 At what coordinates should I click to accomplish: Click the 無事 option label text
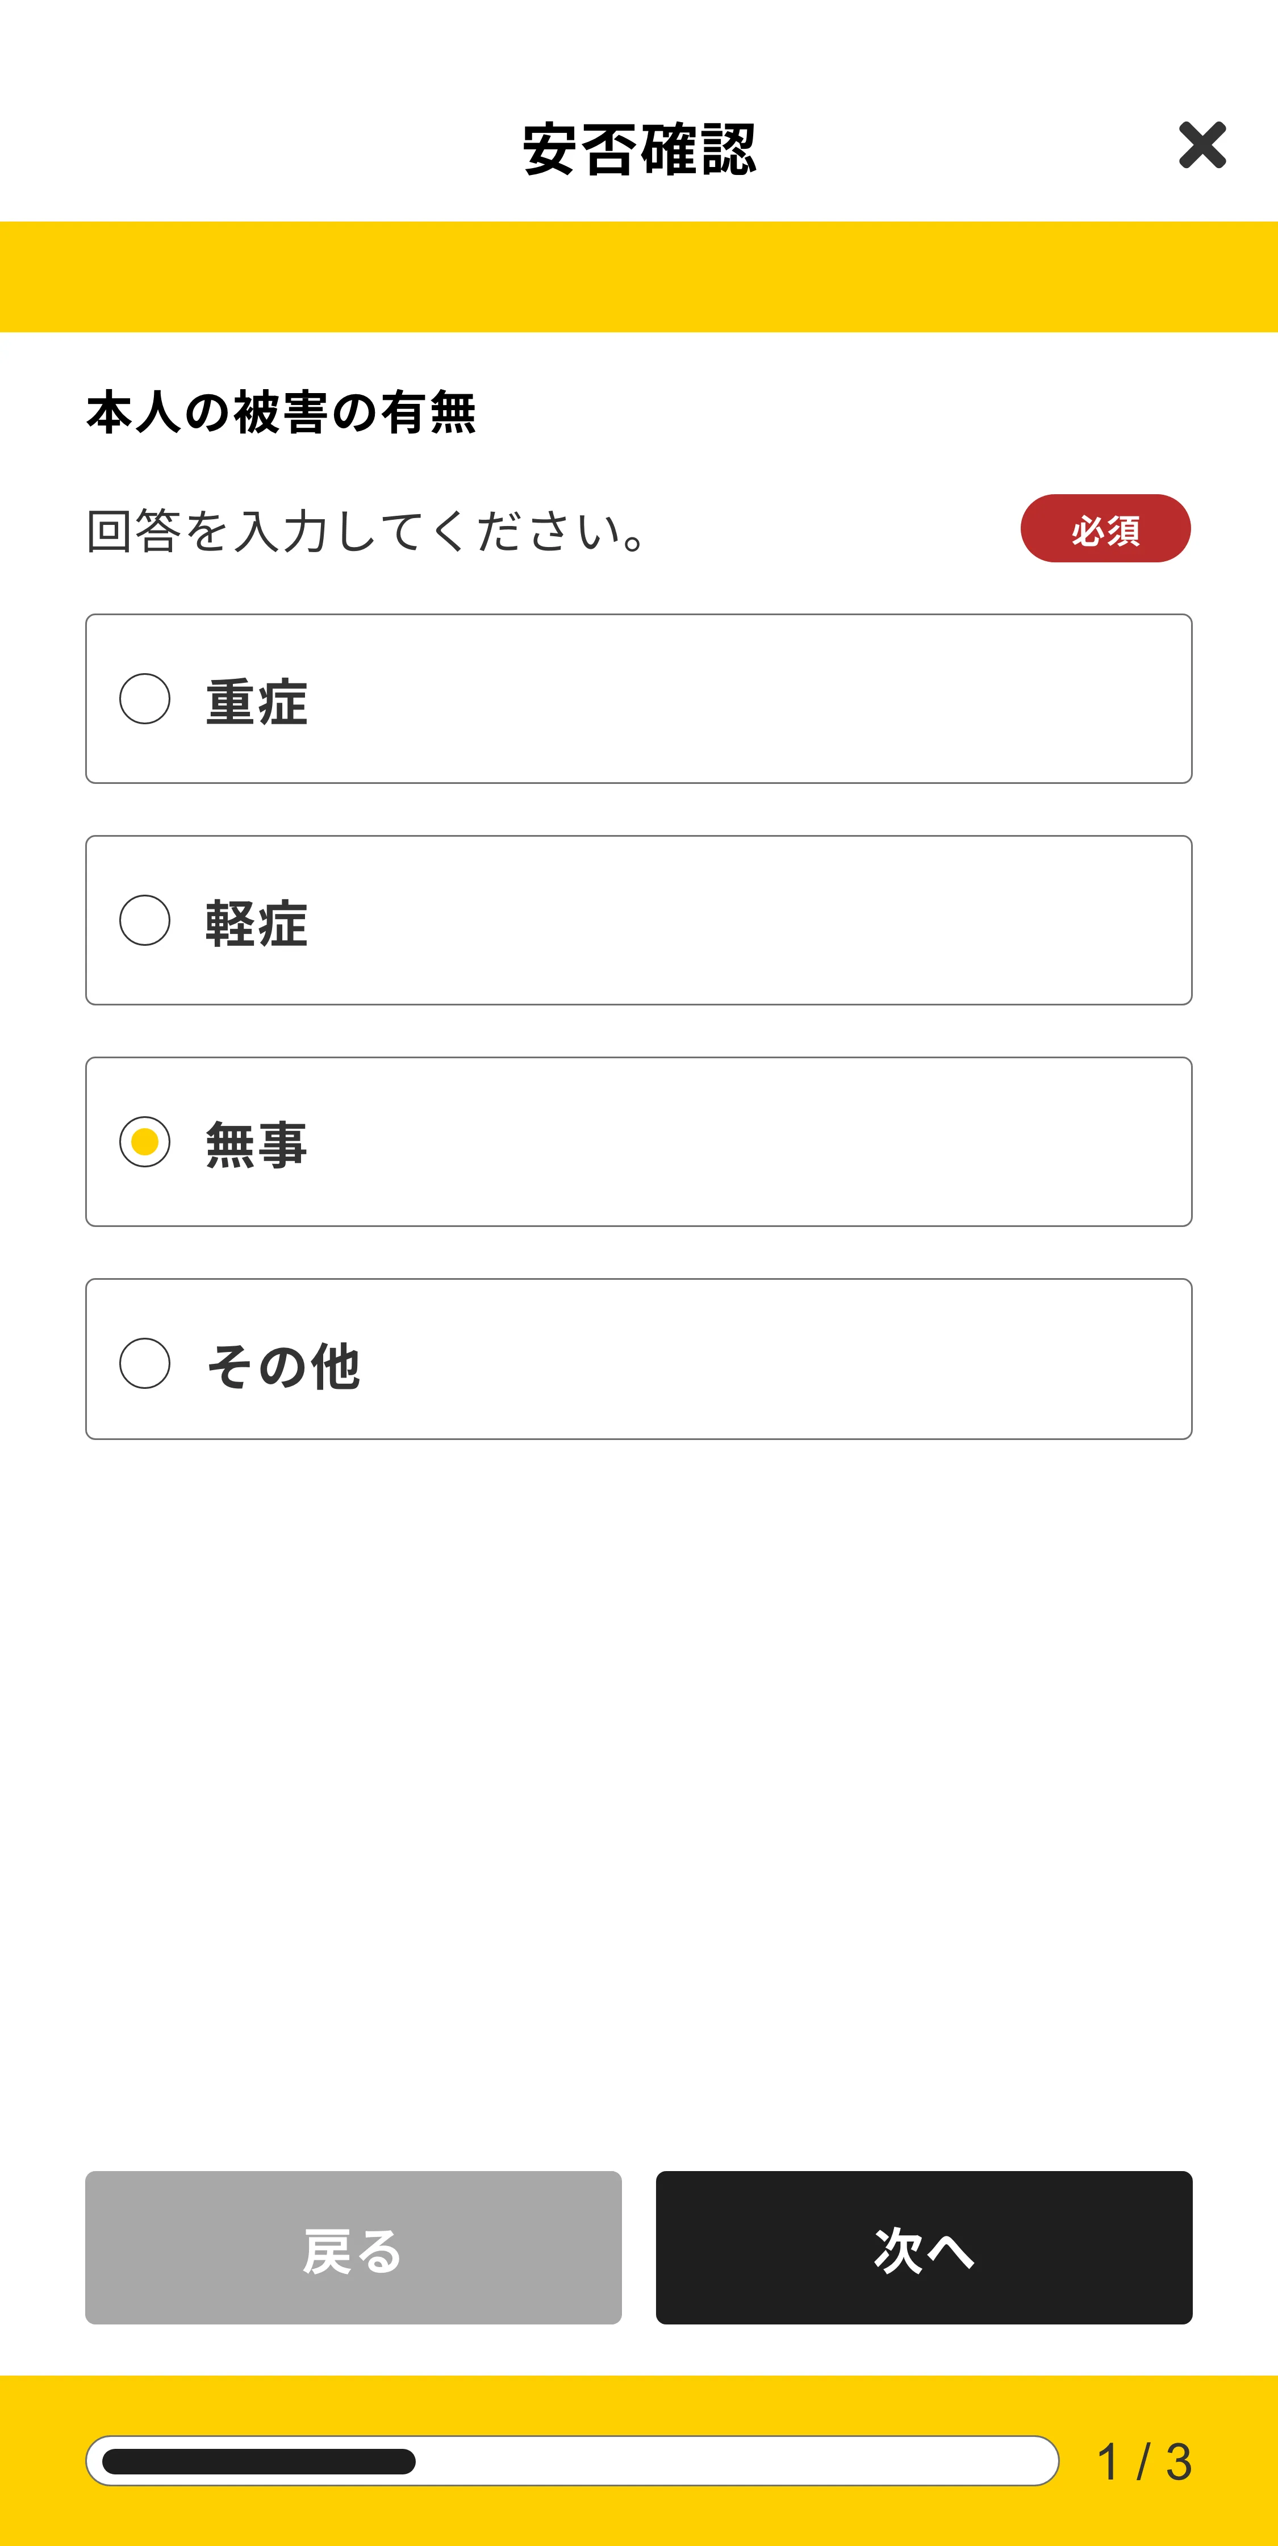tap(257, 1145)
